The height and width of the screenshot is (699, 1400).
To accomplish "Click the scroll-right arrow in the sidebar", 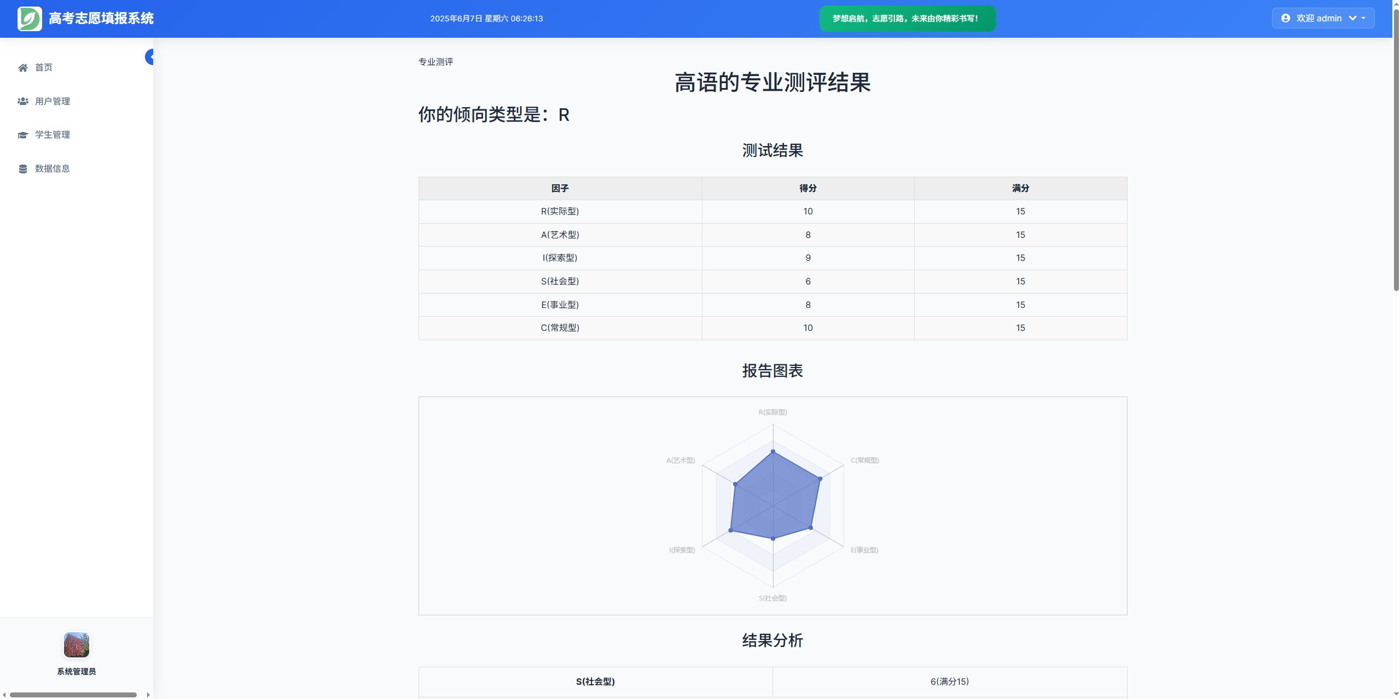I will click(148, 695).
